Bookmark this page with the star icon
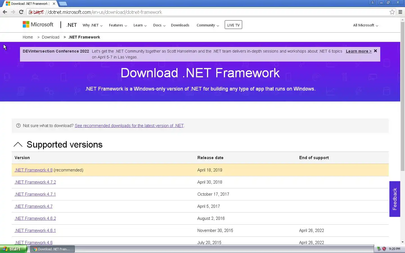Image resolution: width=405 pixels, height=253 pixels. 392,12
